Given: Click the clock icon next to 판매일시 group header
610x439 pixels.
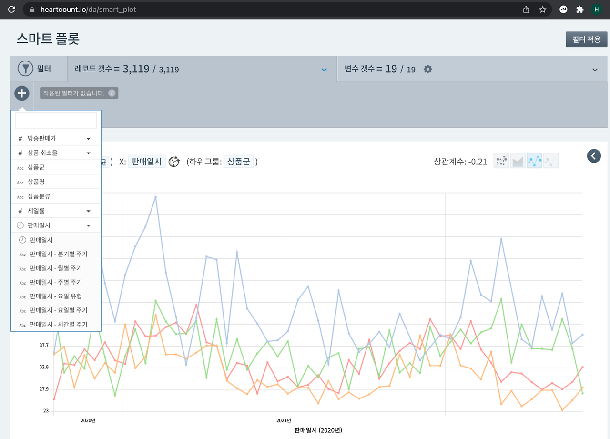Looking at the screenshot, I should pos(20,225).
